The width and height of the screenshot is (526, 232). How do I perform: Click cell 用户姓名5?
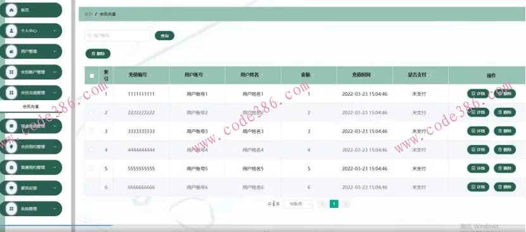(x=253, y=169)
